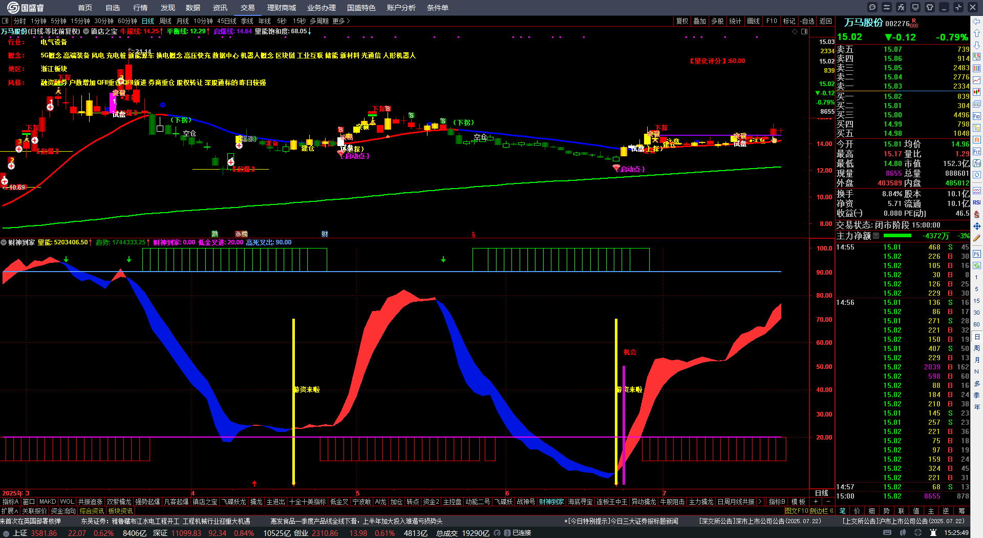
Task: Select the 筹 chips distribution tab
Action: point(961,511)
